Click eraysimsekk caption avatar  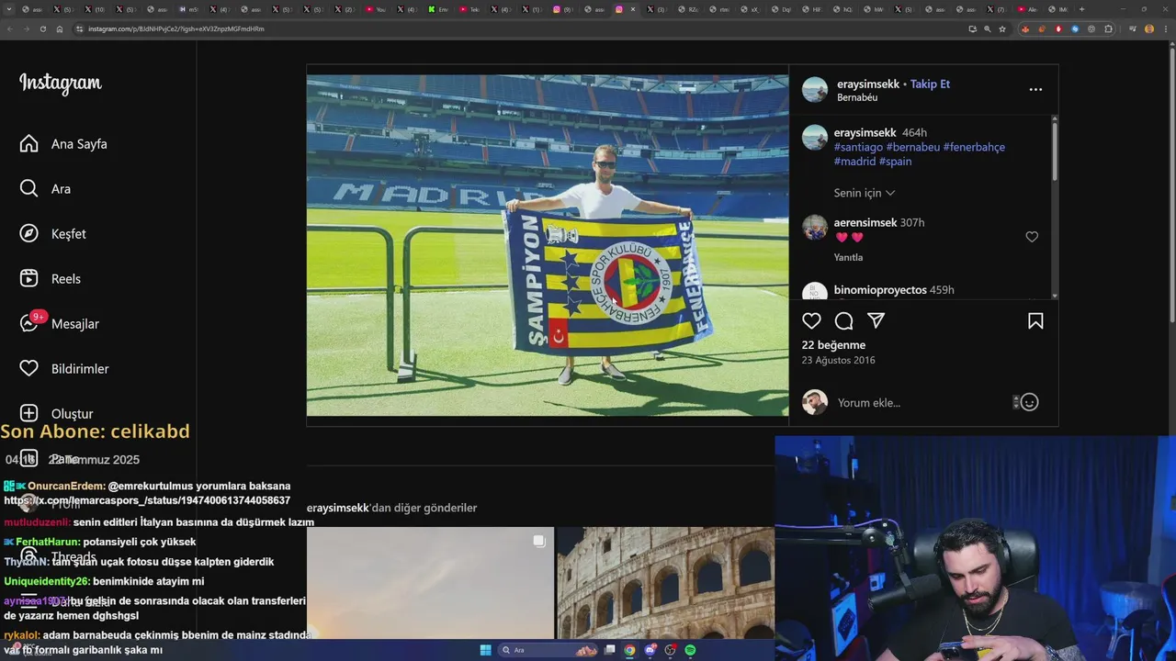tap(815, 138)
